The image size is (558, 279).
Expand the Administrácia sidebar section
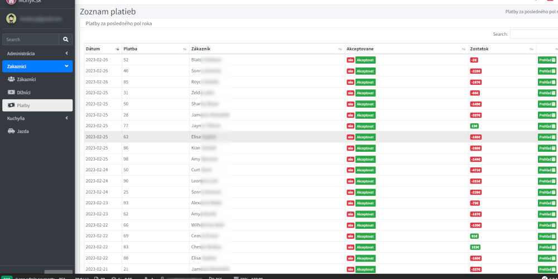point(66,54)
